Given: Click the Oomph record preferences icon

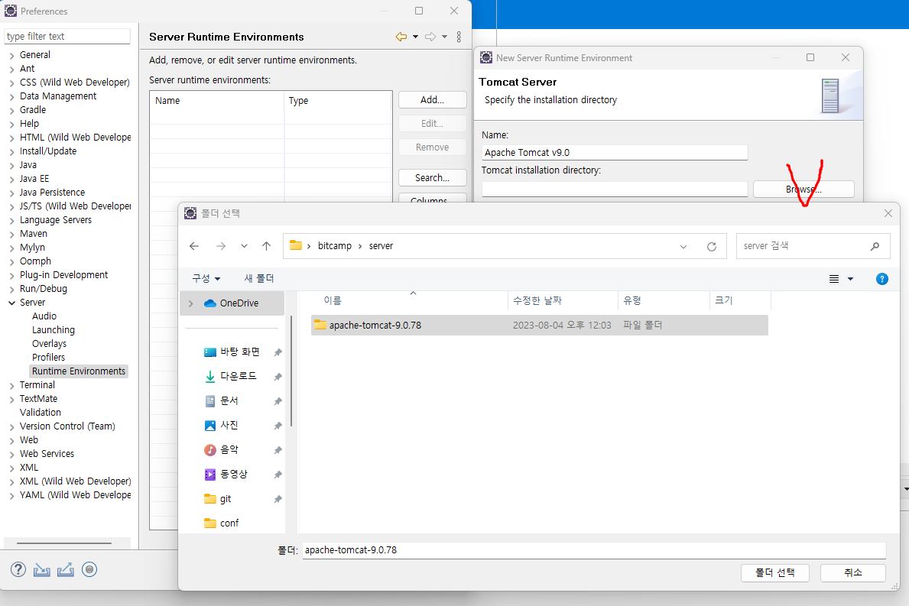Looking at the screenshot, I should (x=89, y=569).
